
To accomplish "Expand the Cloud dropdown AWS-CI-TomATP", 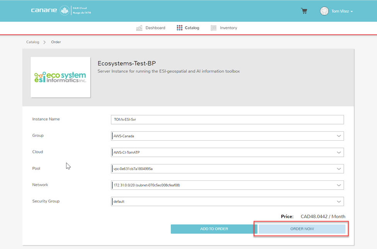I will [339, 152].
